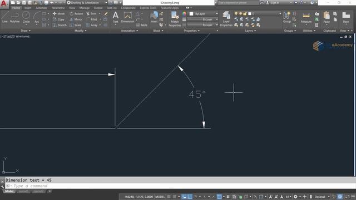Screen dimensions: 356x200
Task: Open the Decimal units dropdown
Action: click(x=322, y=197)
